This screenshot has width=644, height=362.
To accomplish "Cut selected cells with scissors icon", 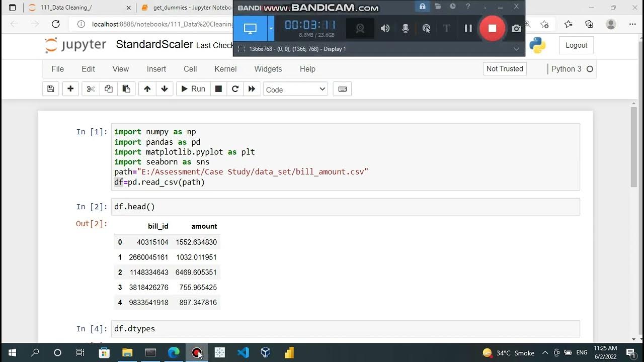I will (91, 89).
